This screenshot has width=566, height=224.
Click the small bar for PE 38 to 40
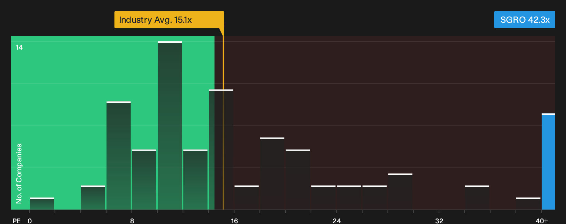[x=528, y=204]
